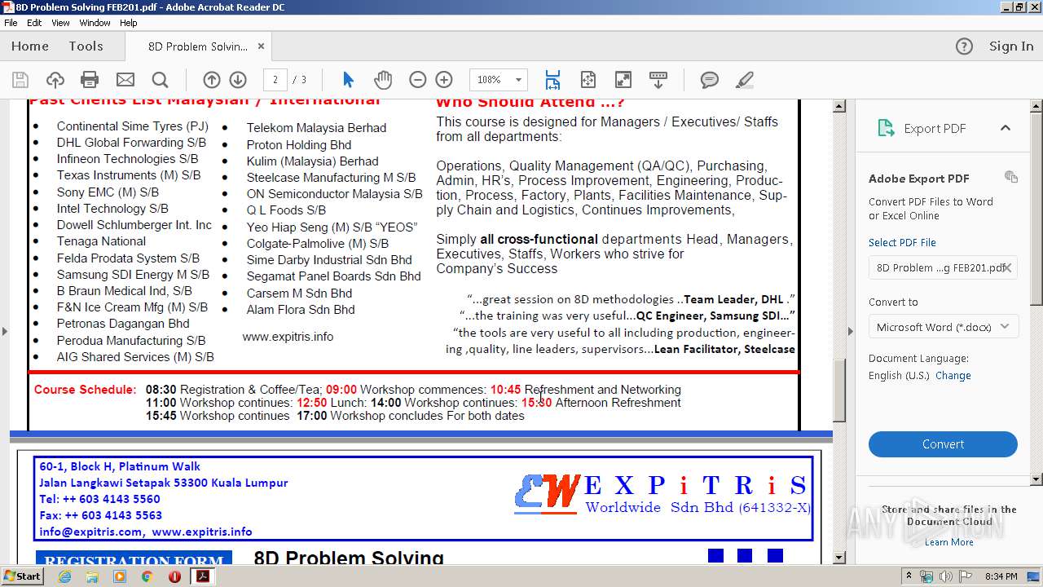Click the selected PDF filename field
1043x587 pixels.
[x=943, y=267]
